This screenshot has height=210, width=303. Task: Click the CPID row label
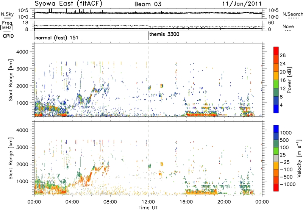pos(8,36)
